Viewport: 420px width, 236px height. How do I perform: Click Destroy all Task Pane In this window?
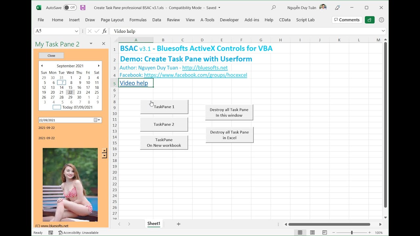[x=229, y=112]
